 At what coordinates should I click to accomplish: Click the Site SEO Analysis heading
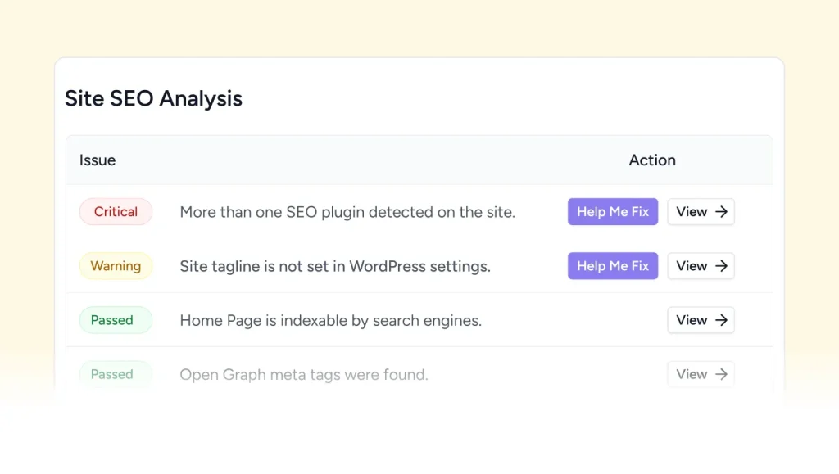(x=153, y=99)
